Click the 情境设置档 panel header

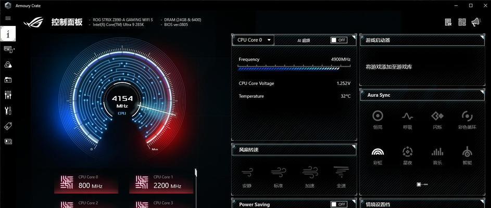(x=422, y=204)
